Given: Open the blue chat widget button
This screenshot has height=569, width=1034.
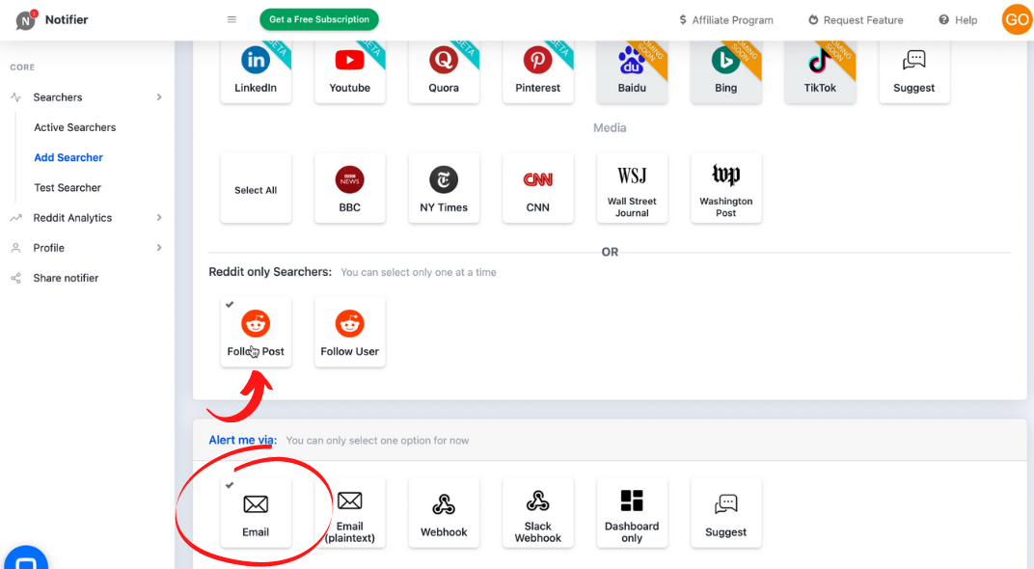Looking at the screenshot, I should [26, 557].
